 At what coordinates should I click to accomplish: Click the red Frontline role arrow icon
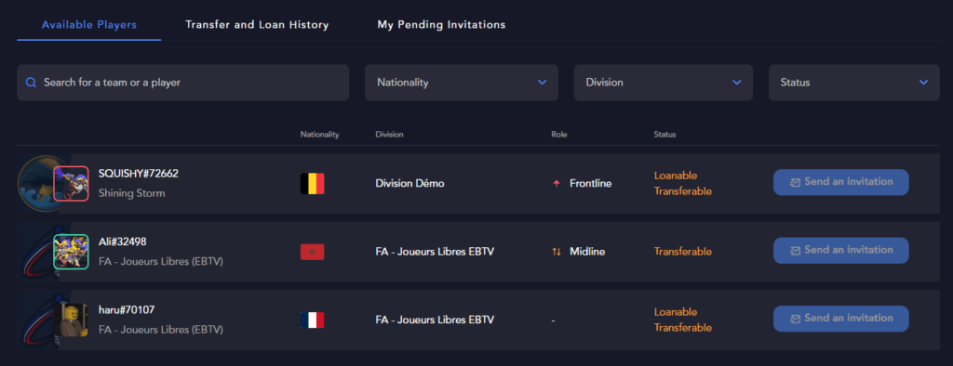557,183
